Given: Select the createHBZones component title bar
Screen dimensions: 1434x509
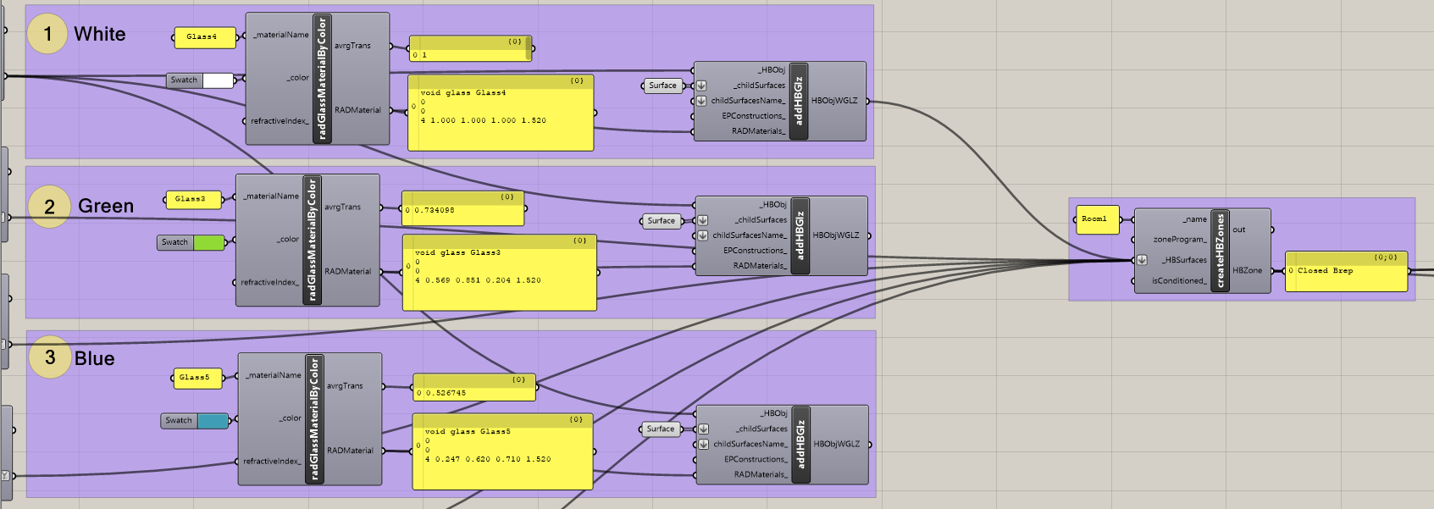Looking at the screenshot, I should click(1220, 251).
